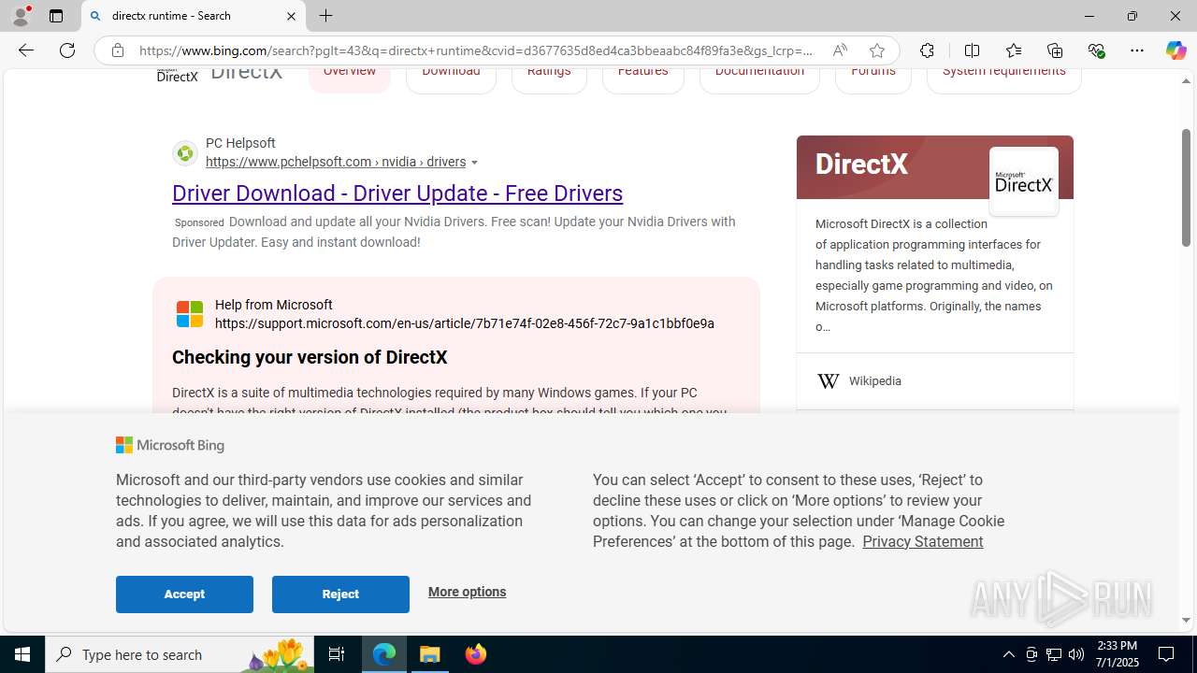The height and width of the screenshot is (673, 1197).
Task: Click the pchelpsoft.com URL link
Action: click(x=336, y=162)
